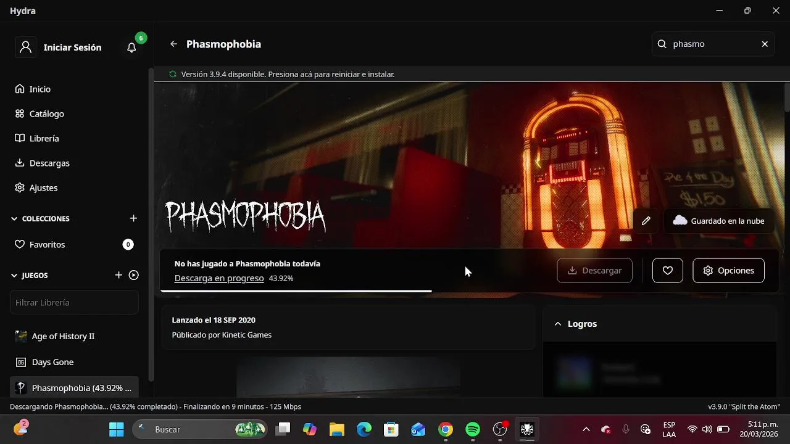Collapse the COLECCIONES section
The height and width of the screenshot is (444, 790).
[41, 219]
